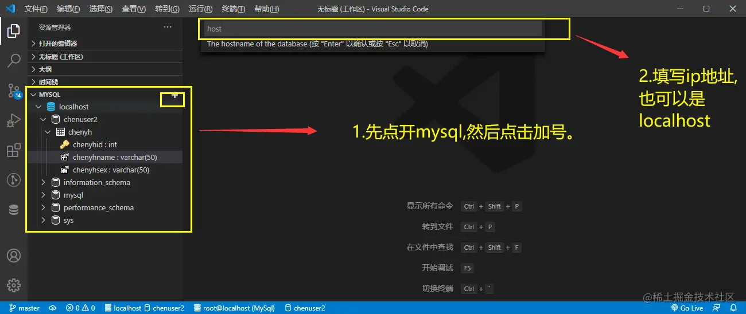The height and width of the screenshot is (314, 746).
Task: Expand the mysql database node
Action: (43, 195)
